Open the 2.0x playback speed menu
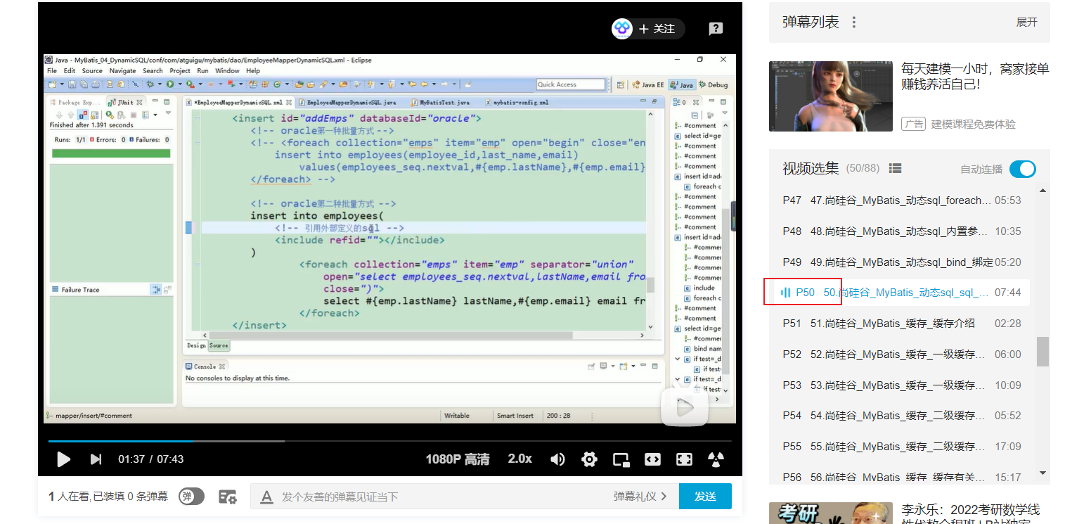 [x=519, y=459]
